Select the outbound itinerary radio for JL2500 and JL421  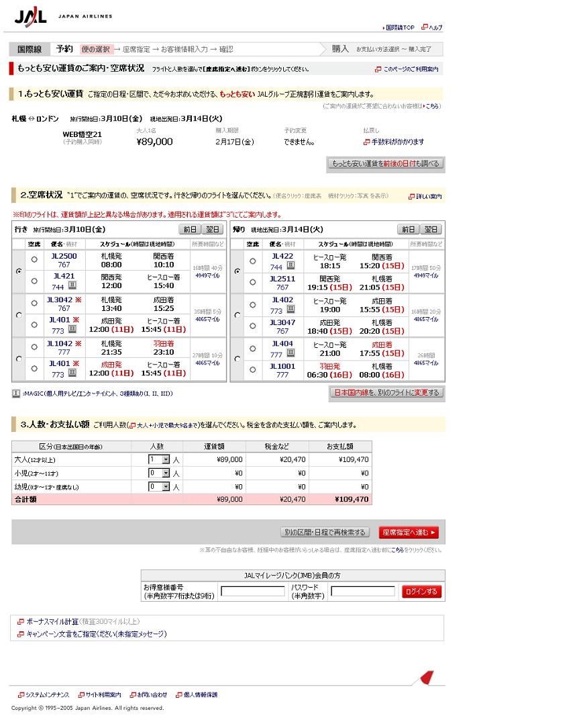click(x=19, y=271)
